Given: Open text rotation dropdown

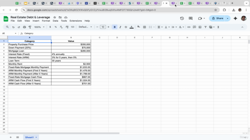Looking at the screenshot, I should point(181,27).
